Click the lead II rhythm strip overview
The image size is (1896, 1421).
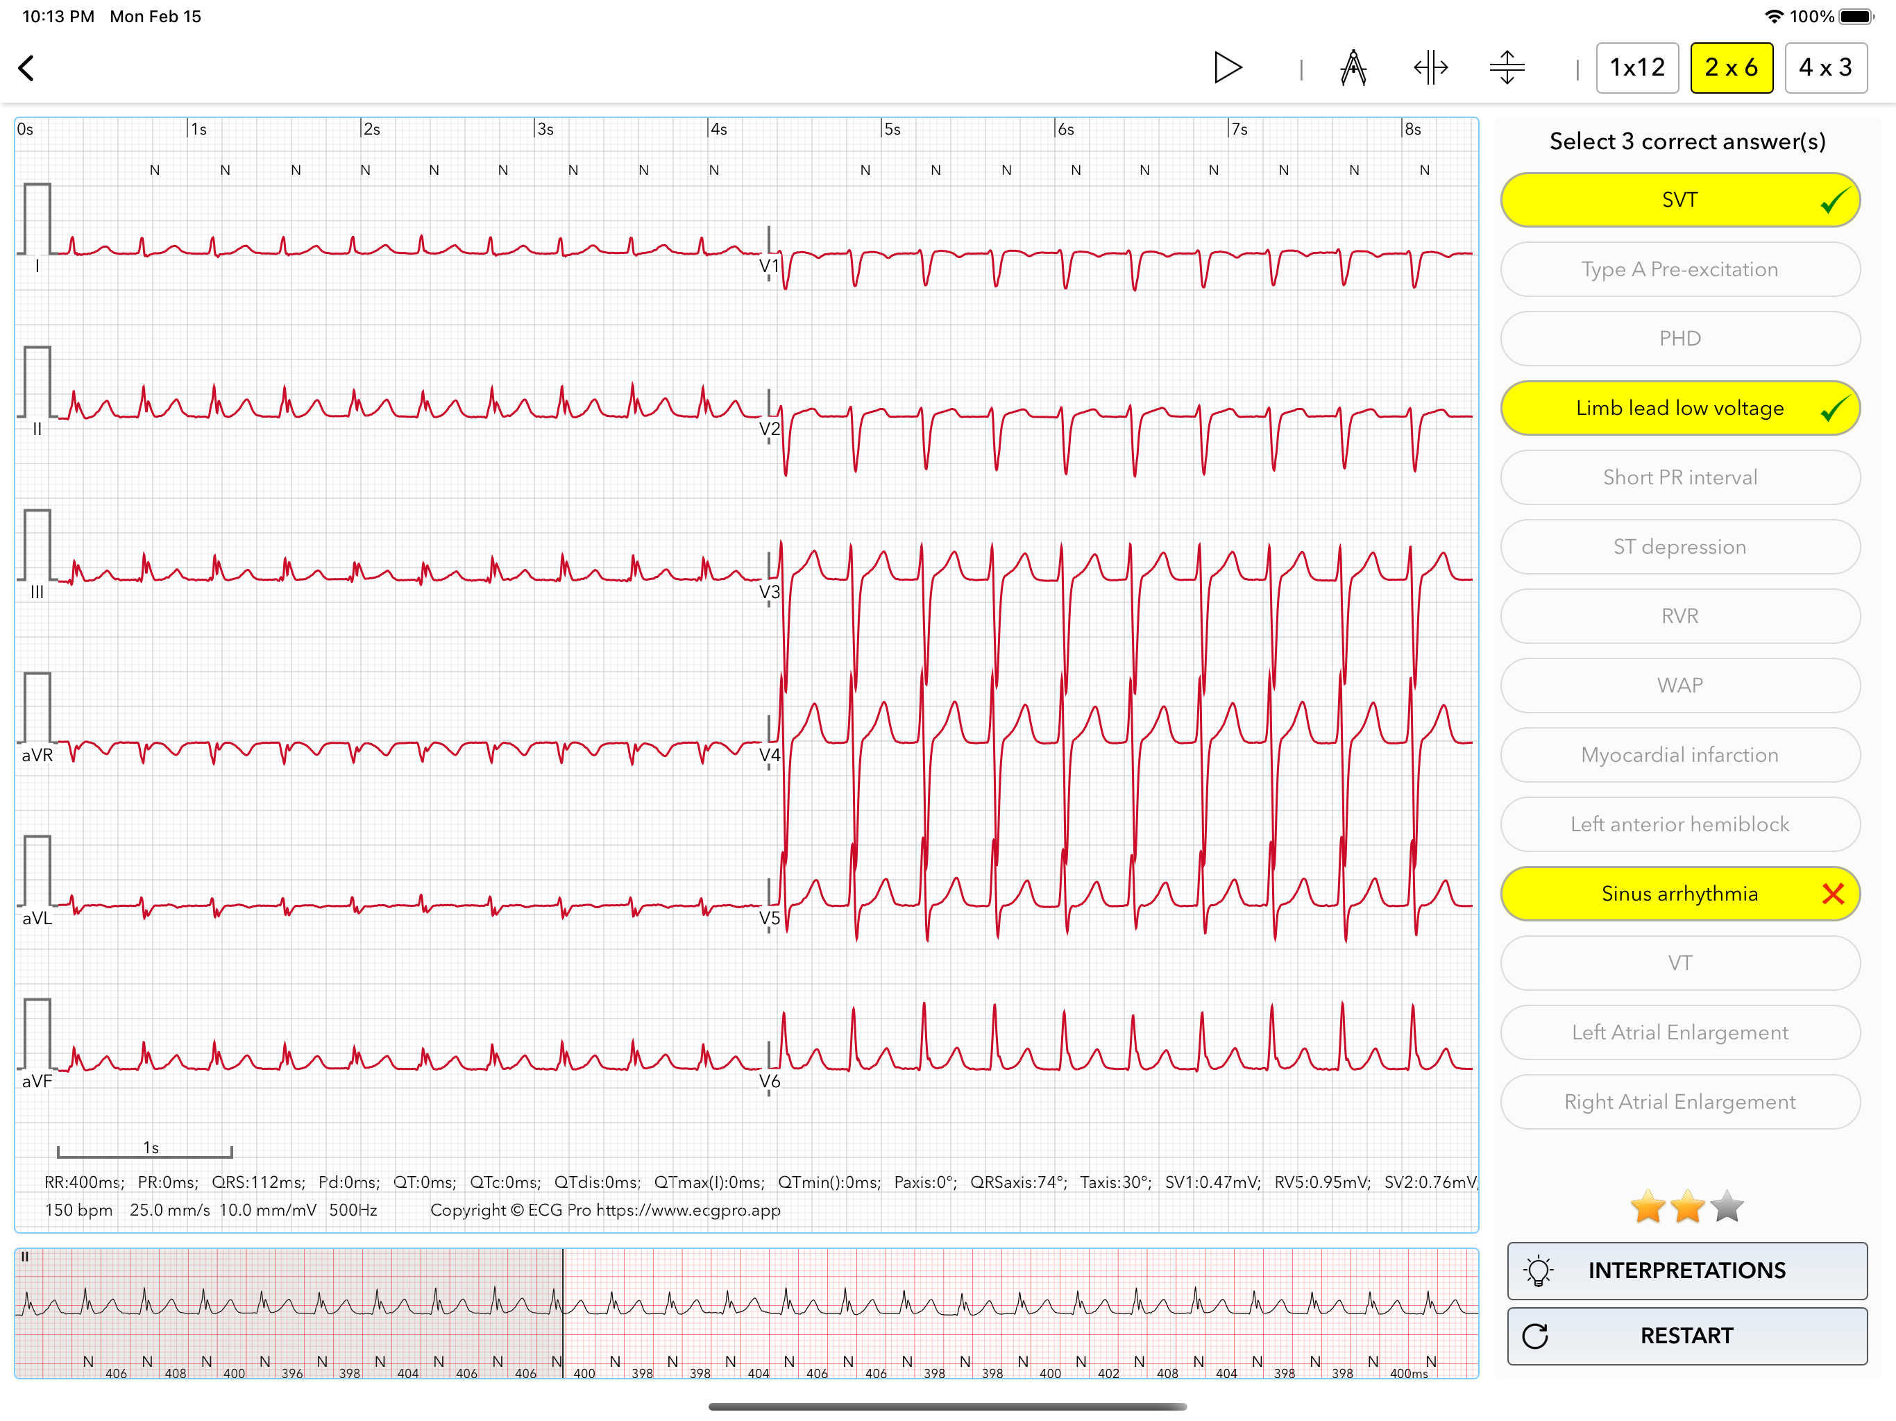tap(746, 1311)
